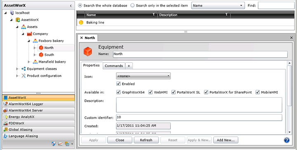Open the AlarmWorX64 Logger provider
Viewport: 297px width, 150px height.
38,104
